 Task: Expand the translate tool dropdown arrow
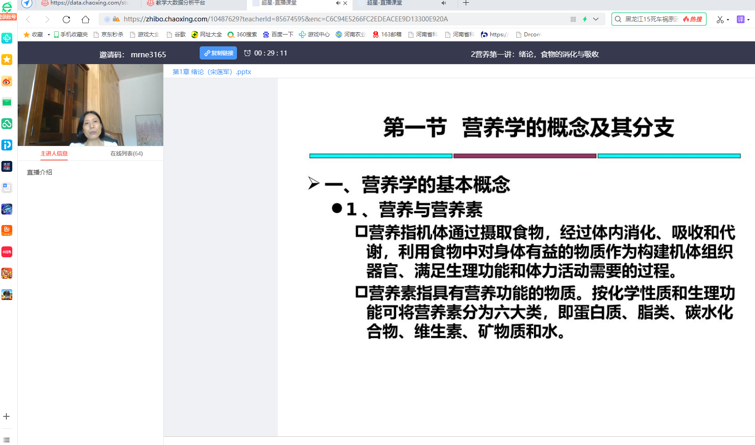(748, 20)
